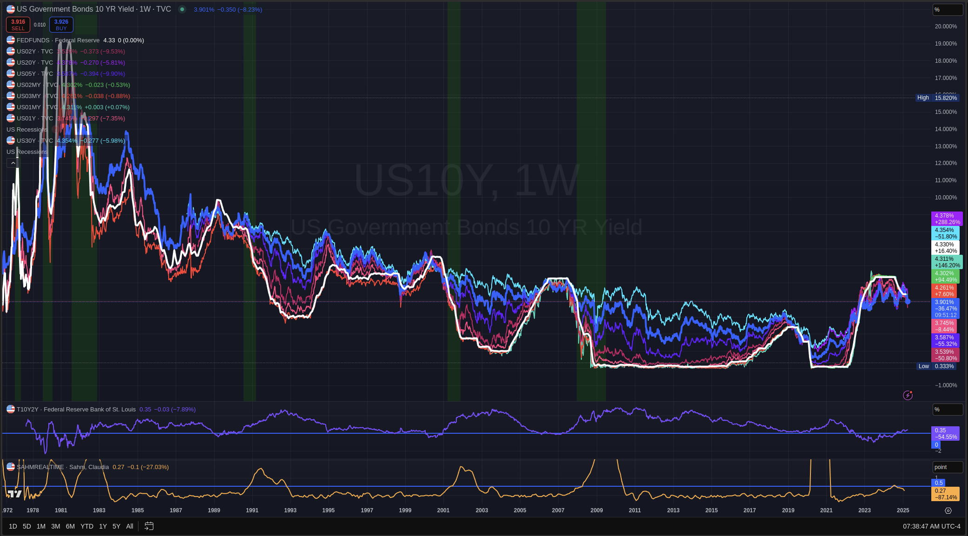Click the purple lightning bolt icon
The image size is (968, 536).
coord(908,395)
